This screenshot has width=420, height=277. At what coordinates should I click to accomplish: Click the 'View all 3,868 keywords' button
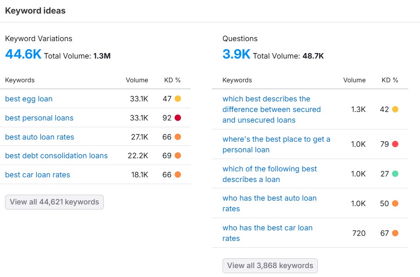[x=270, y=266]
